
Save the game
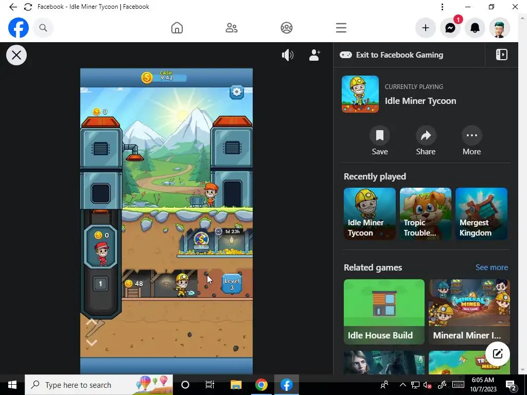(380, 140)
